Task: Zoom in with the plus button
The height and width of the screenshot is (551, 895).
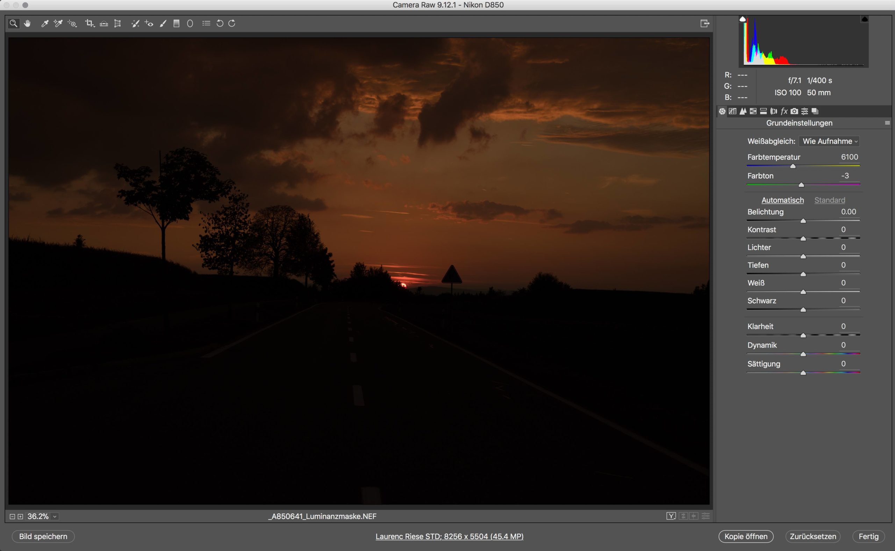Action: tap(20, 516)
